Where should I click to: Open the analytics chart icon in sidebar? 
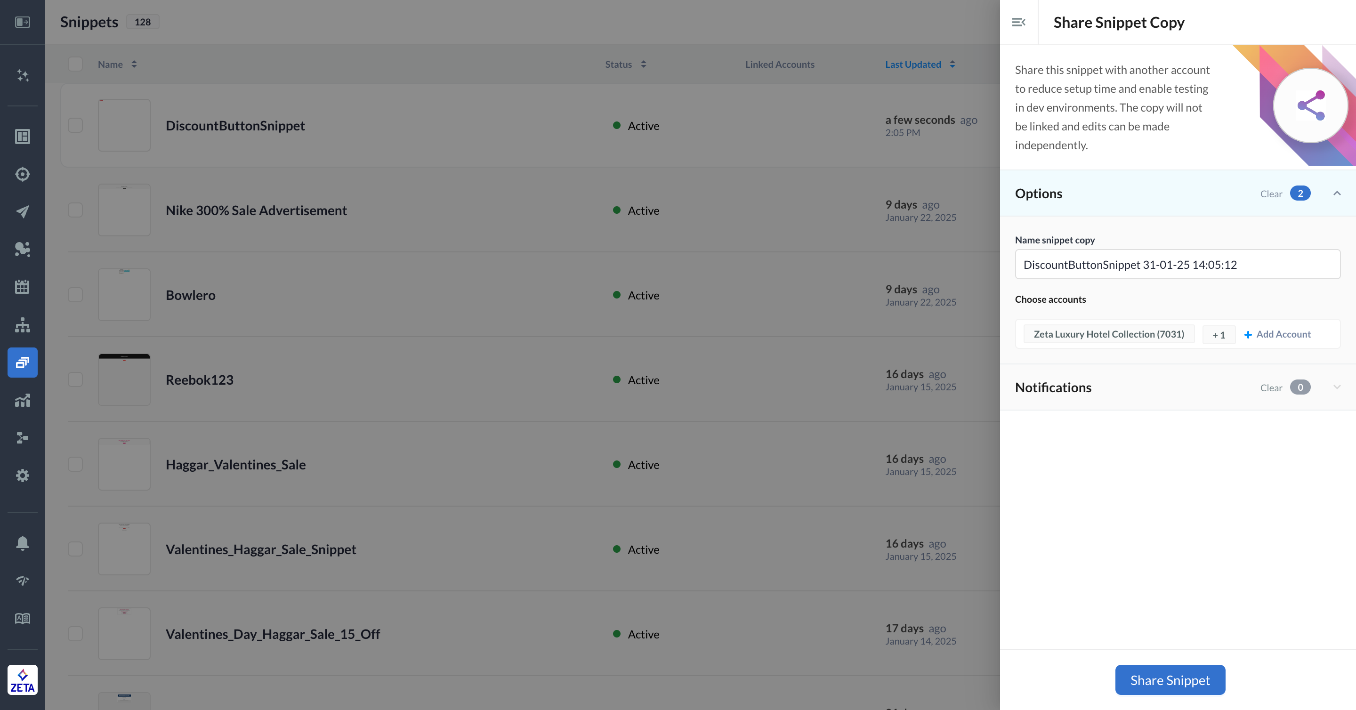click(x=22, y=400)
